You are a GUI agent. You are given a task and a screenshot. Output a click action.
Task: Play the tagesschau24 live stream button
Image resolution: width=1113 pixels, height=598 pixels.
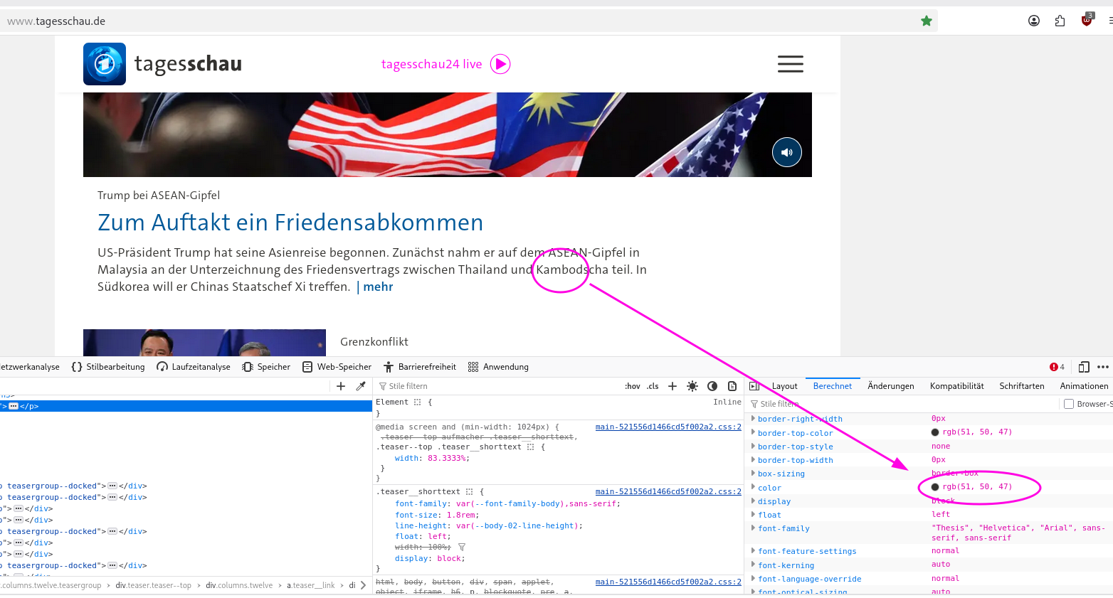pyautogui.click(x=501, y=64)
